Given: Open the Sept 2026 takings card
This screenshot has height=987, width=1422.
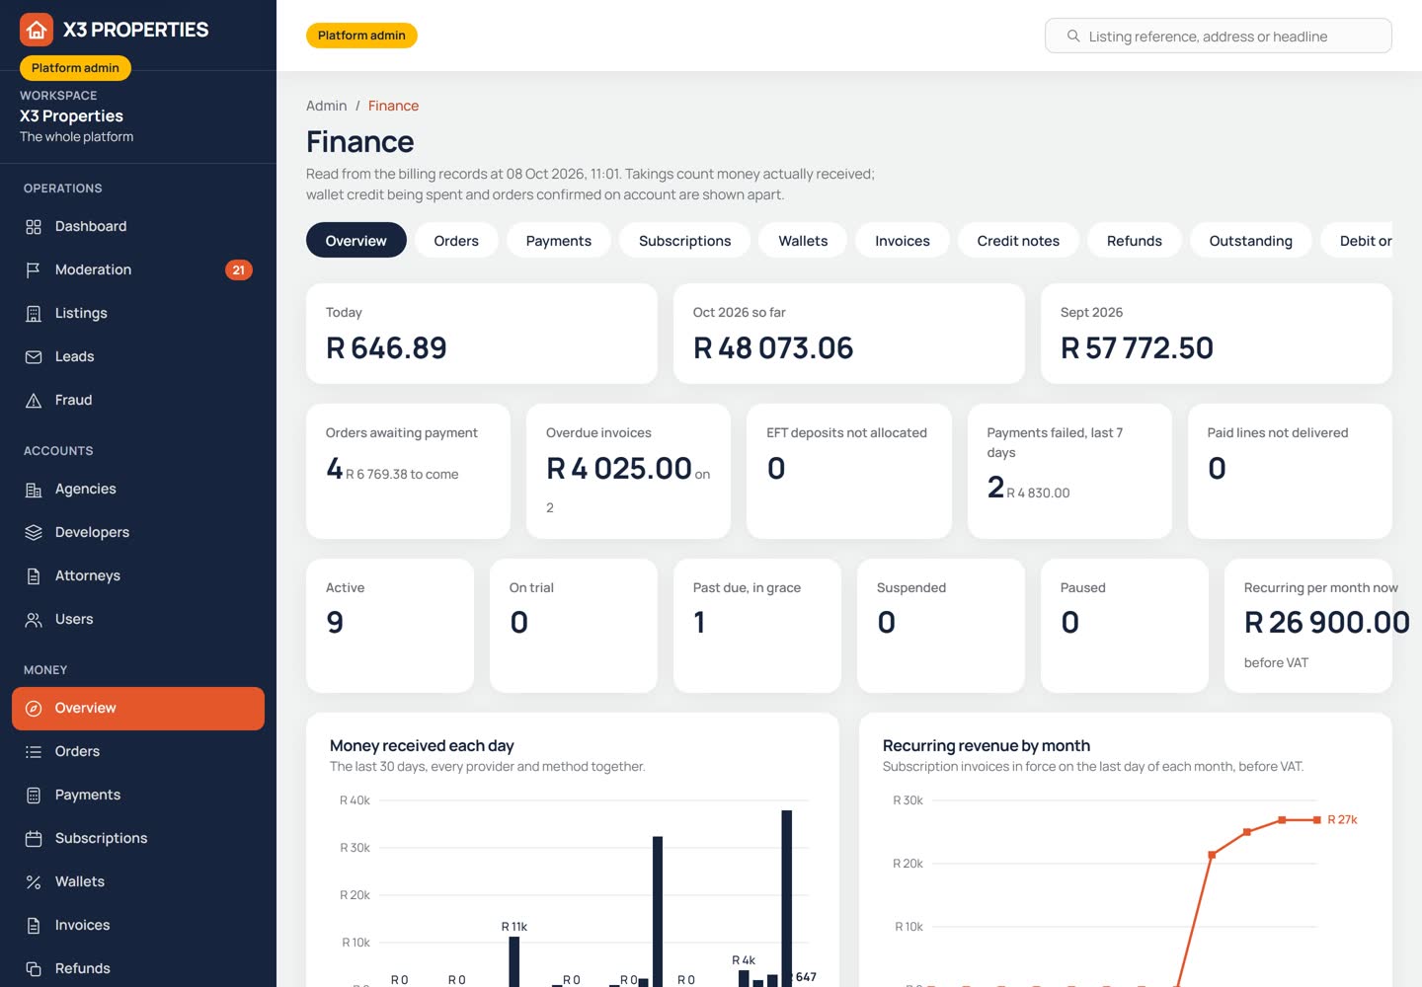Looking at the screenshot, I should 1217,334.
